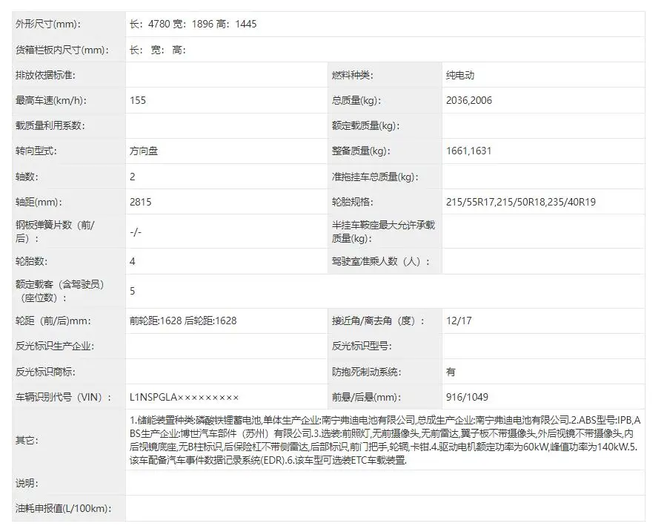Click the 燃料种类 label cell
Screen dimensions: 664x529
click(x=353, y=76)
